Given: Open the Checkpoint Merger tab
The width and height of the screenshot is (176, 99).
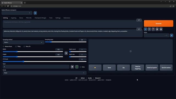Looking at the screenshot, I should (x=40, y=18).
